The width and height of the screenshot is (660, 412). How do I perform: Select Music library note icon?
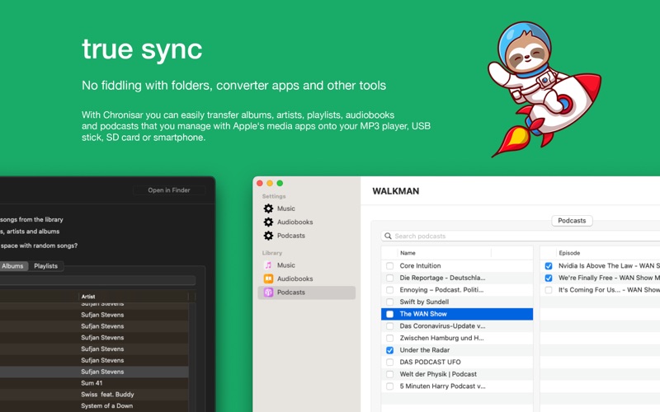[x=268, y=265]
